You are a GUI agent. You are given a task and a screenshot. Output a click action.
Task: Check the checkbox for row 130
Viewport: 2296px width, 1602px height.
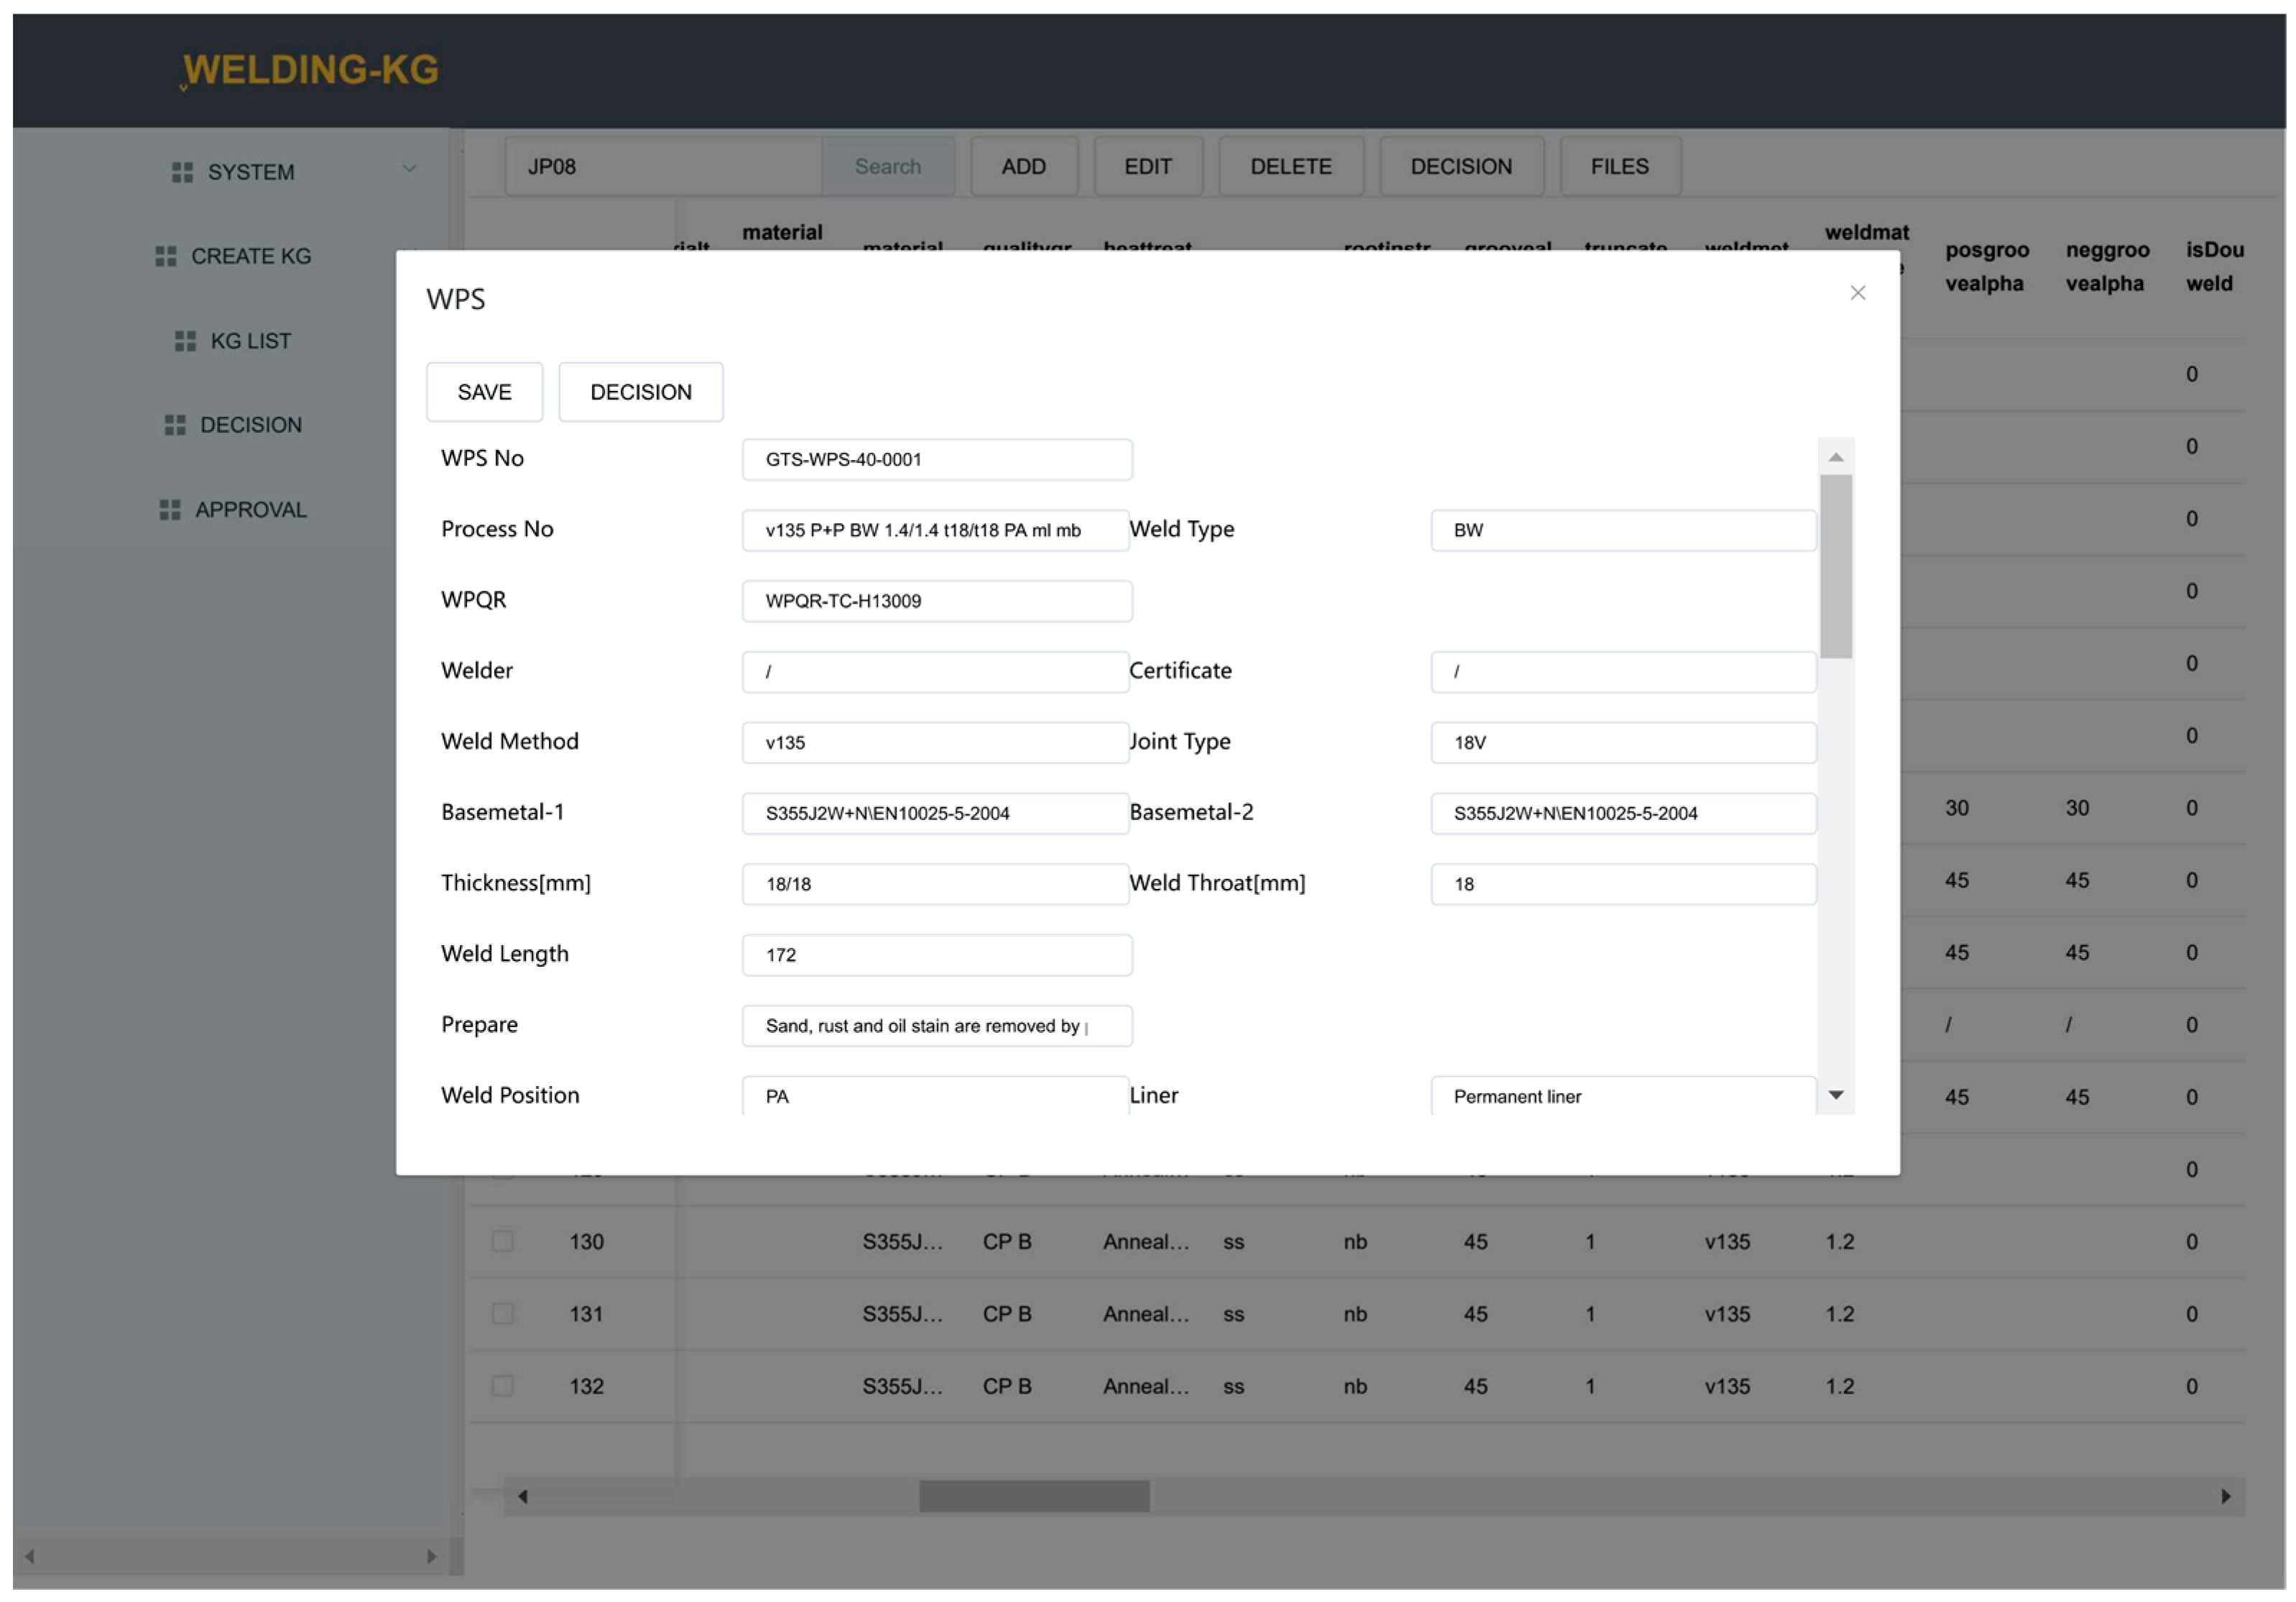tap(503, 1242)
